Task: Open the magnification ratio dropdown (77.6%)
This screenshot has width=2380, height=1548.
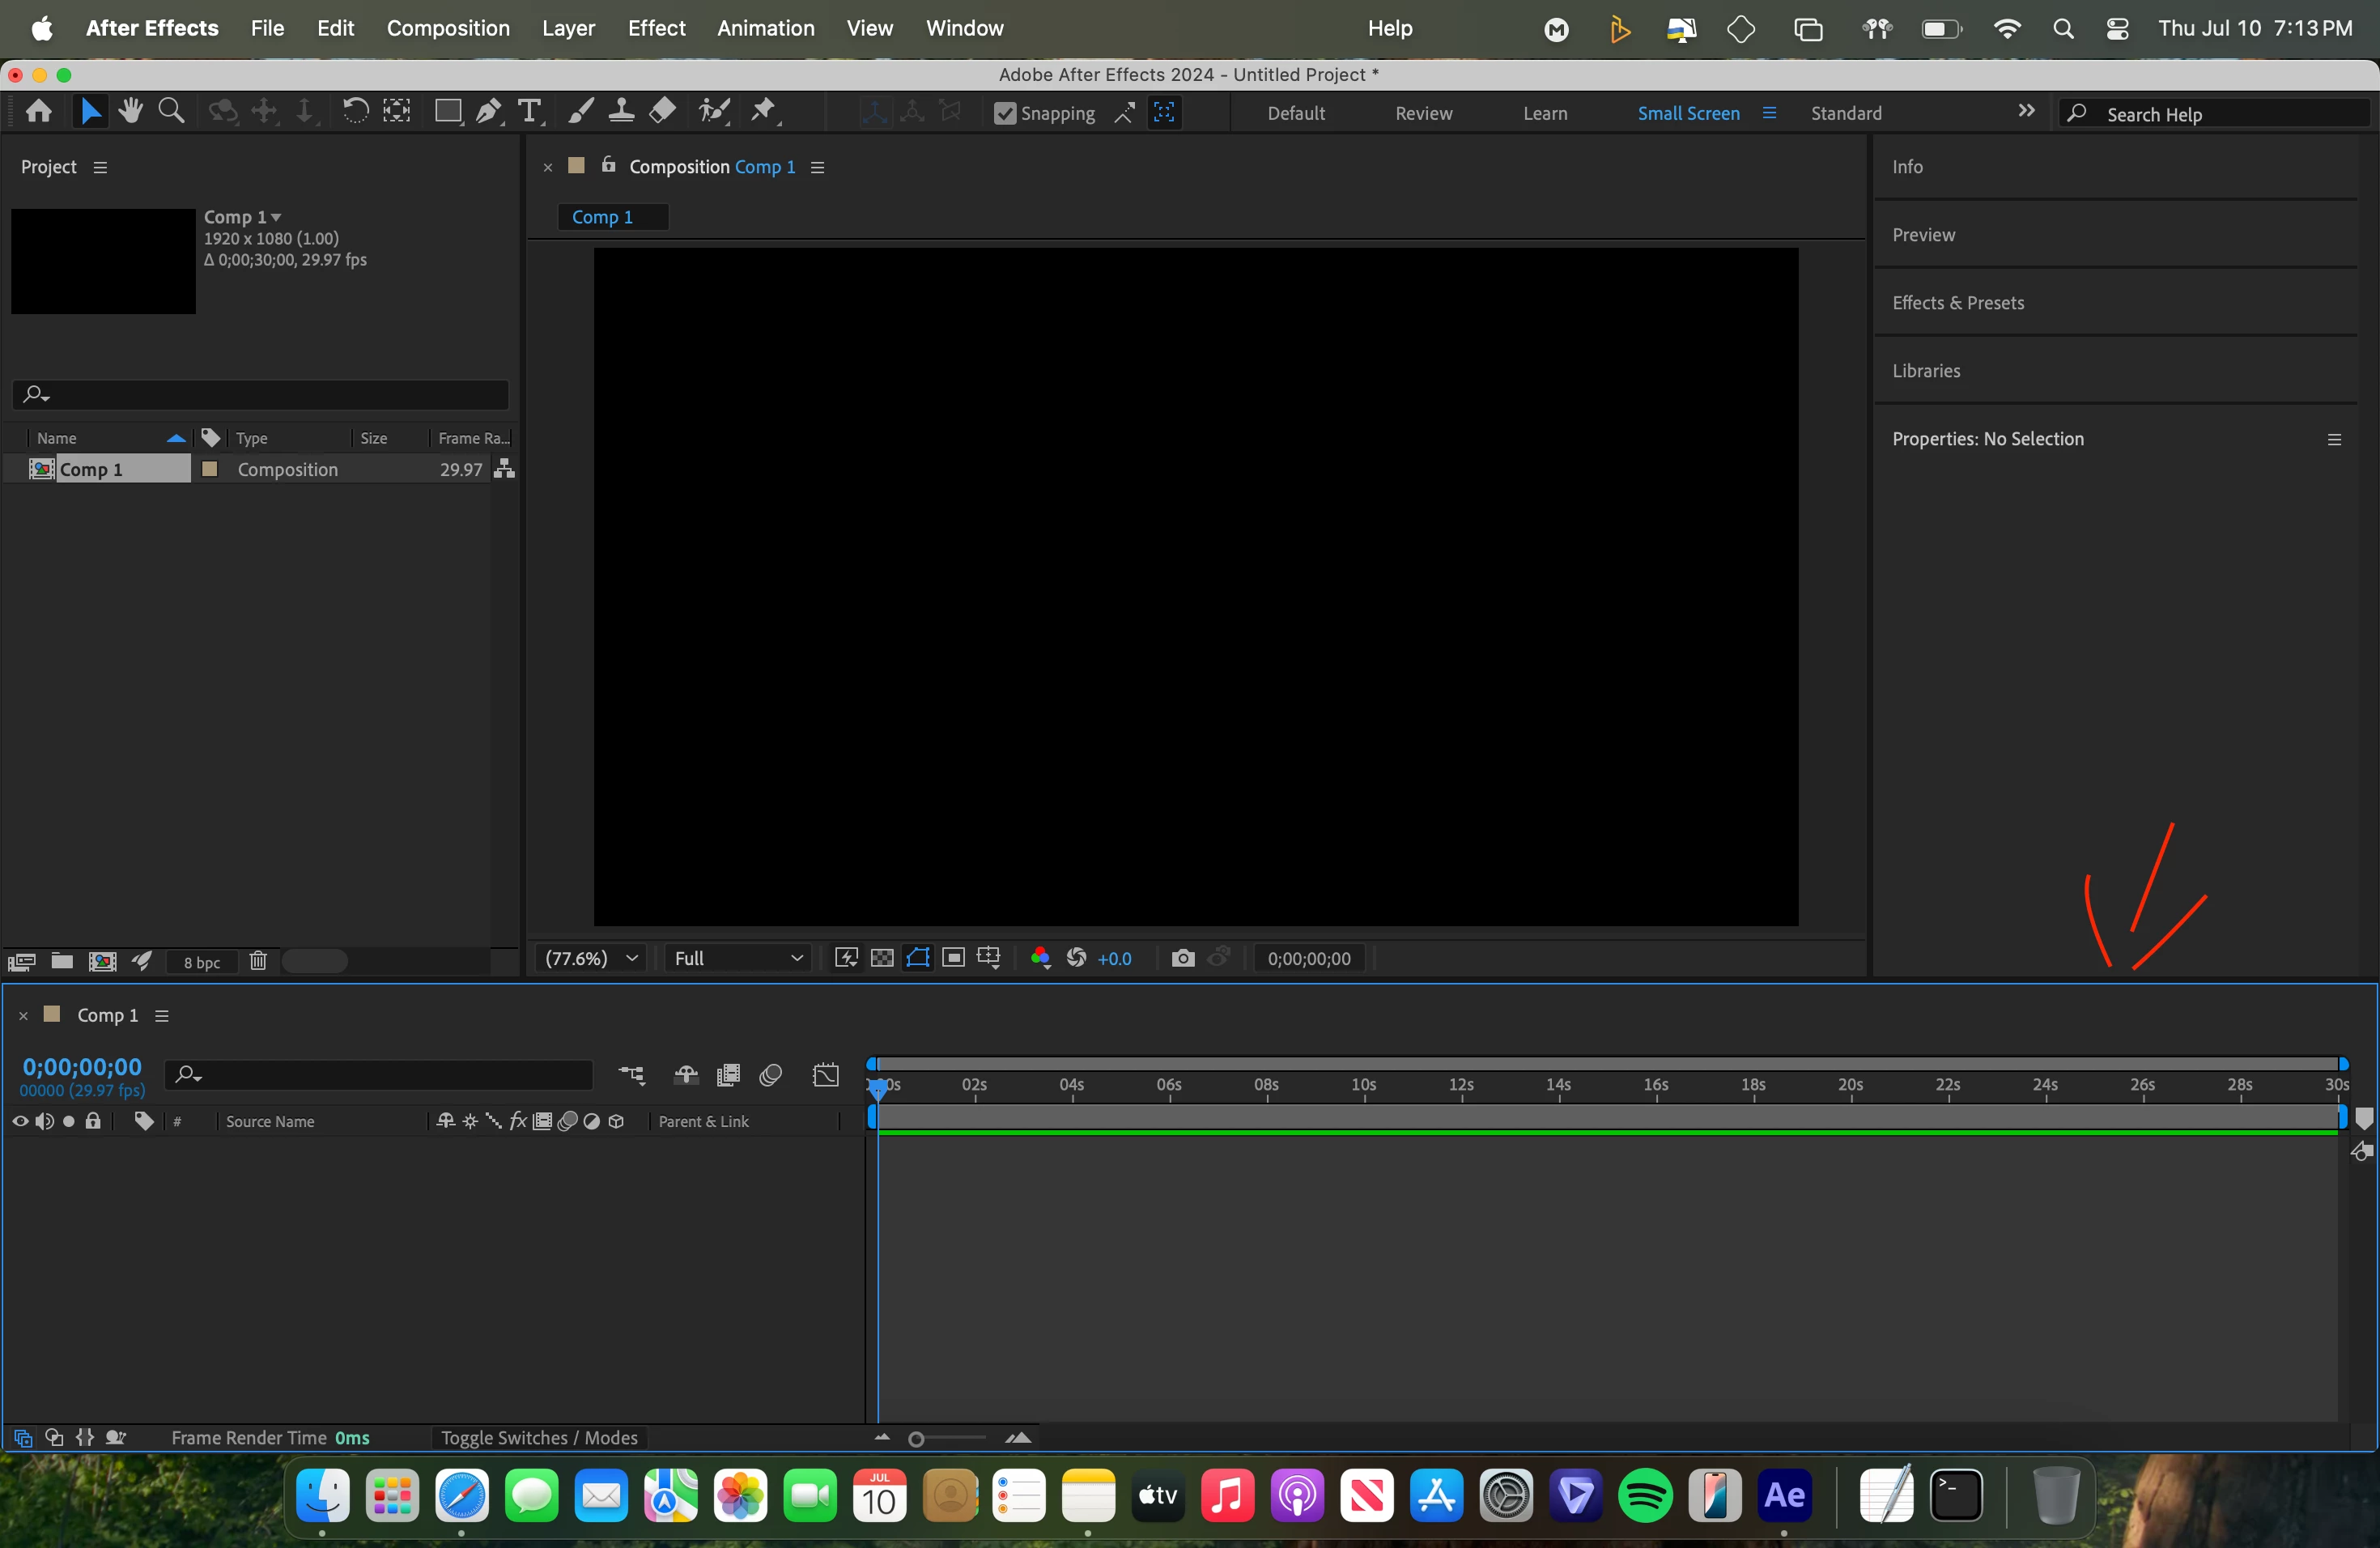Action: [x=590, y=958]
